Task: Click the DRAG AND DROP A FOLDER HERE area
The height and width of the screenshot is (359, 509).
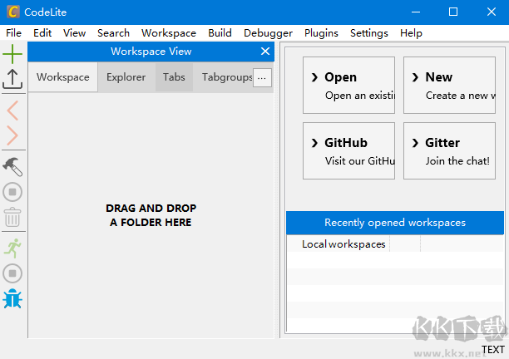Action: [151, 215]
